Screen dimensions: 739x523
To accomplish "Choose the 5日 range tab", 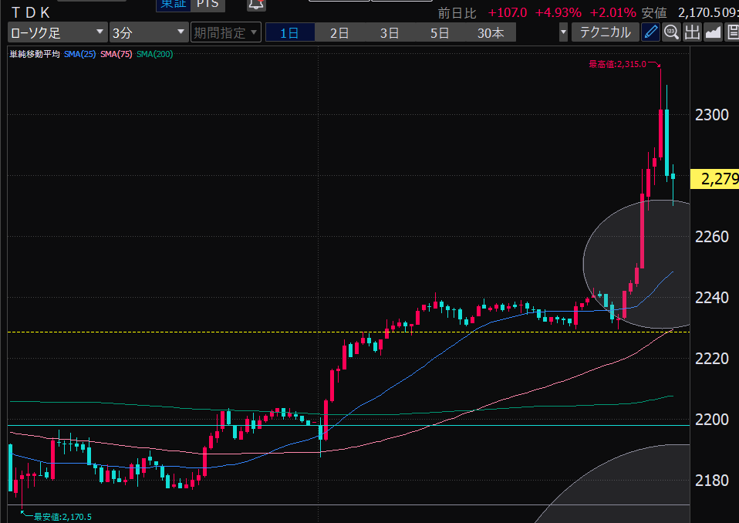I will point(440,32).
